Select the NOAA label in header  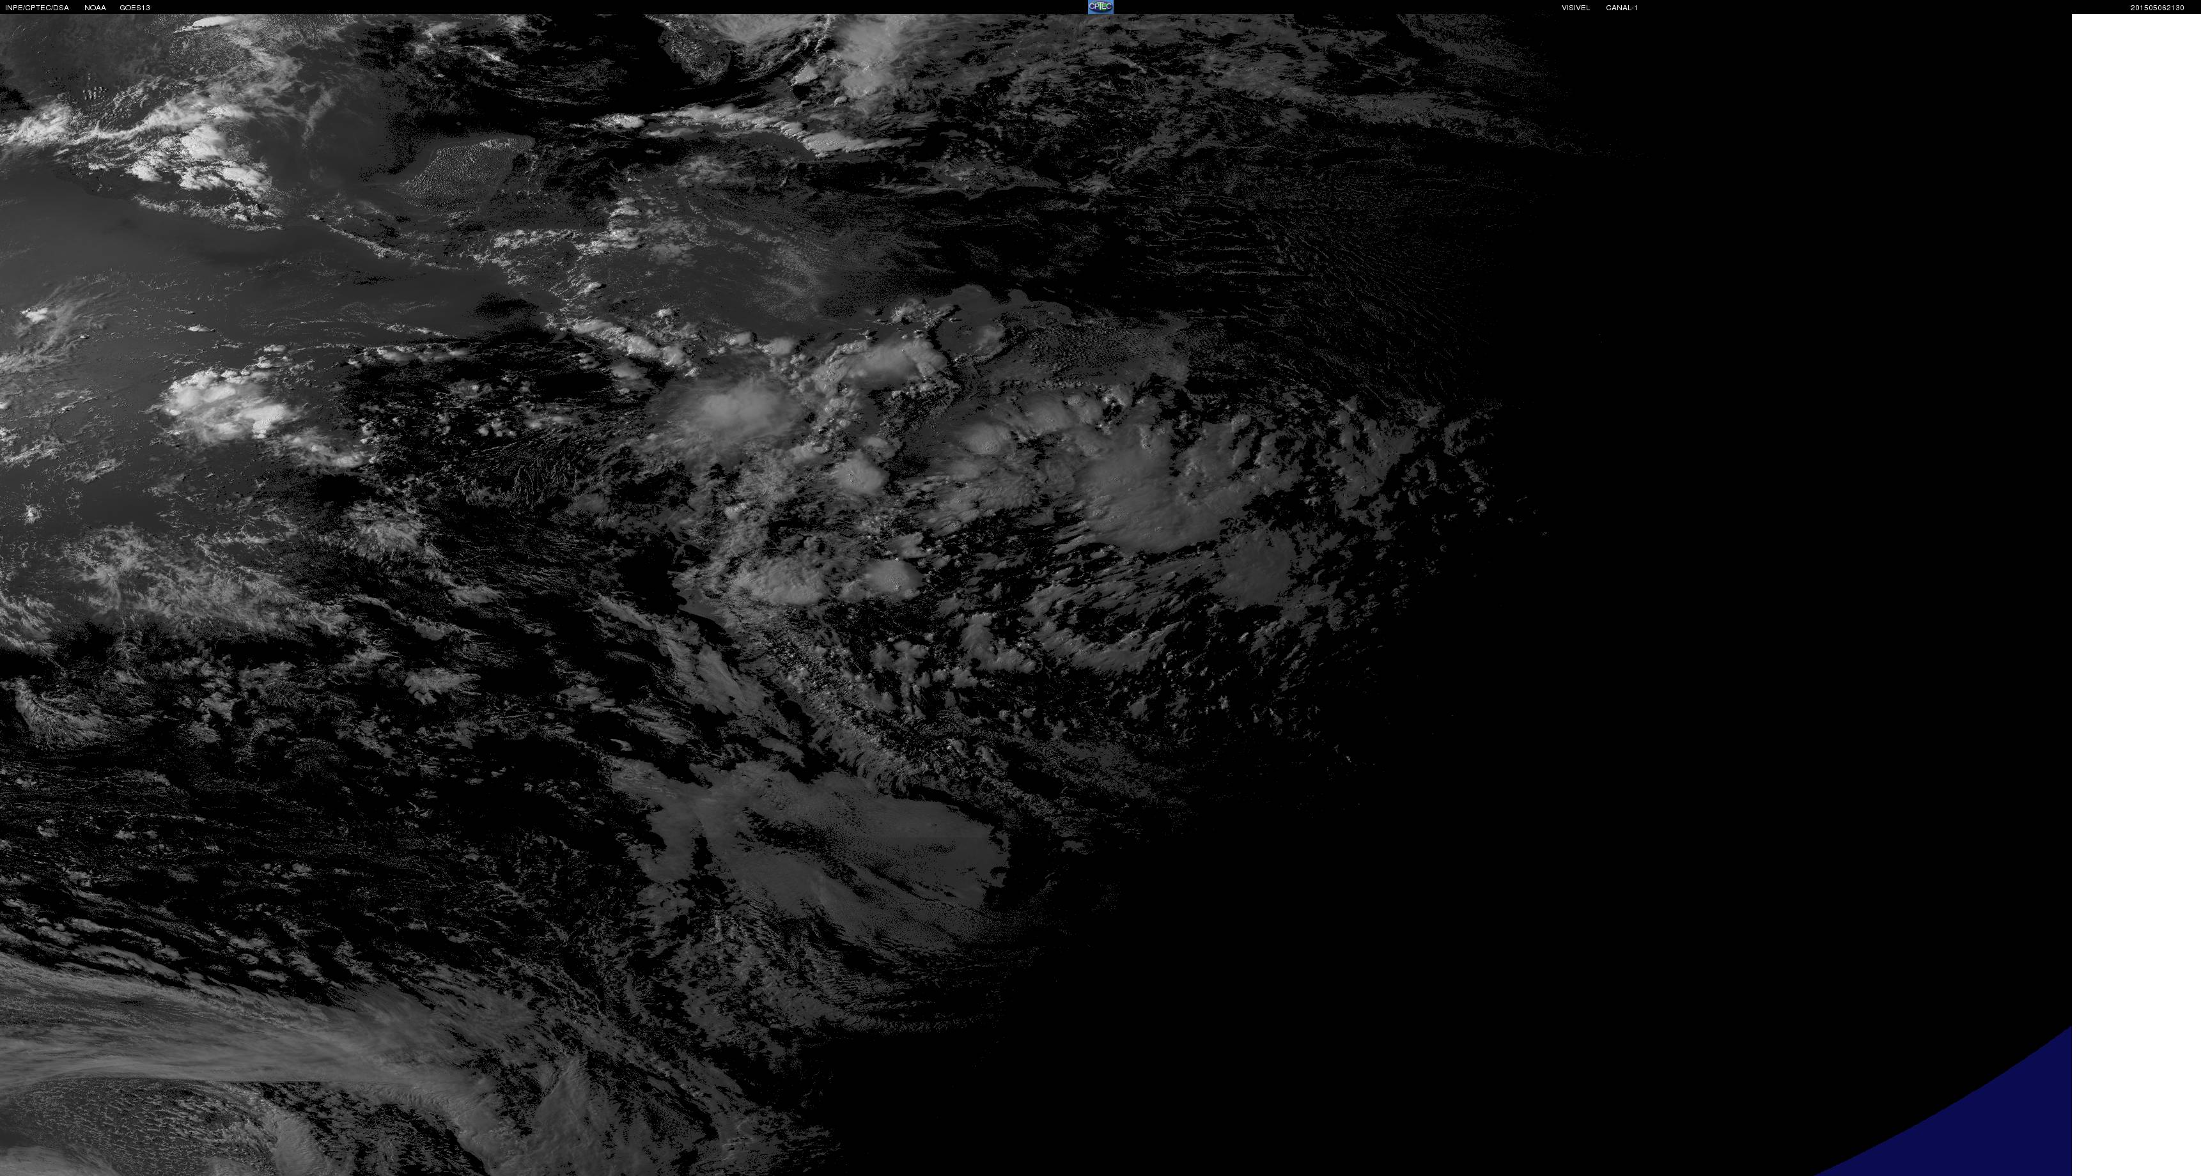pos(95,8)
